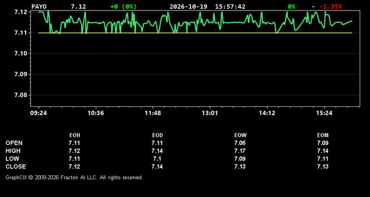Select the EOM LOW cell 7.11
This screenshot has height=197, width=370.
click(323, 159)
